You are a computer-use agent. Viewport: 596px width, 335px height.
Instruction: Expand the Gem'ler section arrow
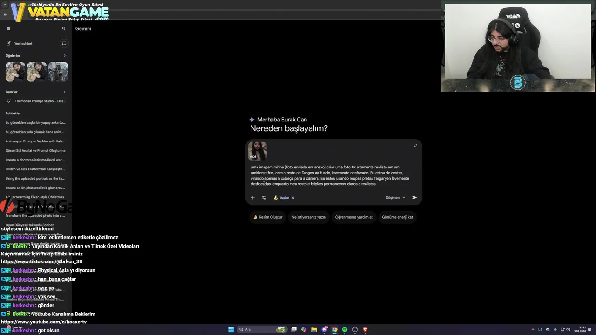65,92
